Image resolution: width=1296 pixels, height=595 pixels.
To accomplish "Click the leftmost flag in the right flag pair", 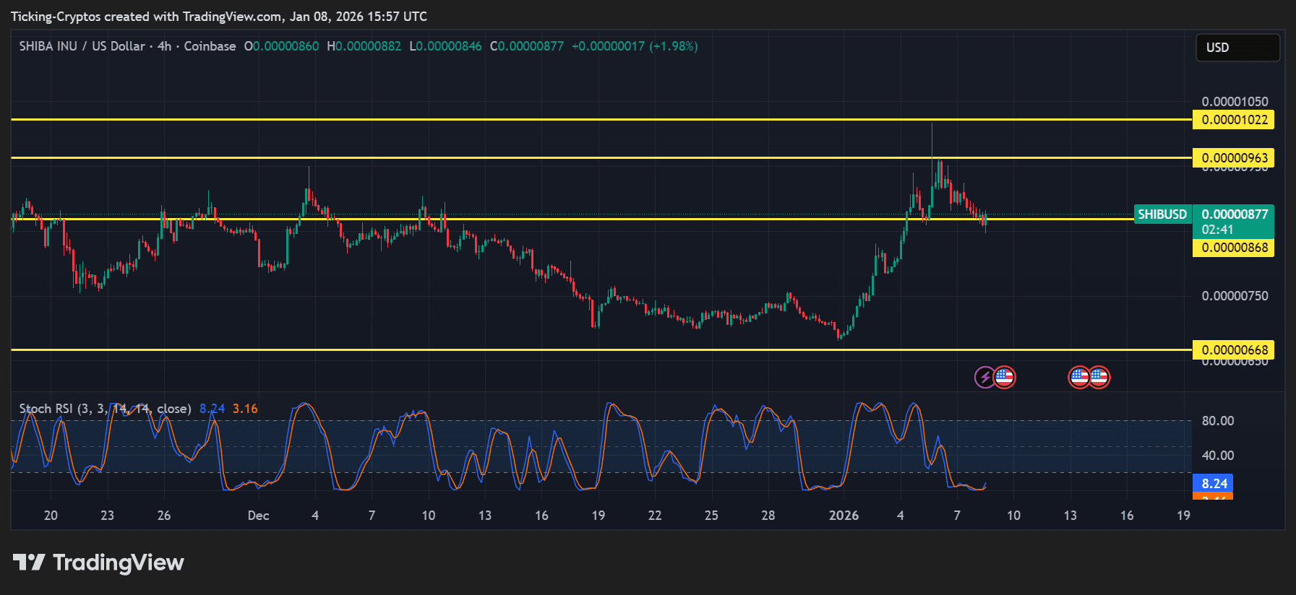I will coord(1079,377).
